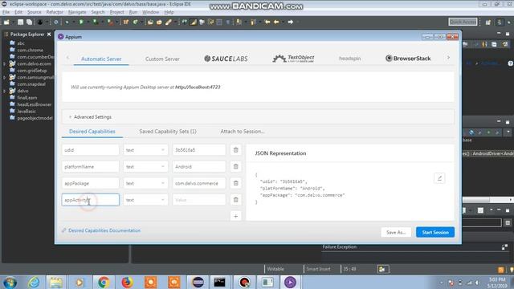The height and width of the screenshot is (289, 514).
Task: Select the Sauce Labs tab
Action: tap(226, 59)
